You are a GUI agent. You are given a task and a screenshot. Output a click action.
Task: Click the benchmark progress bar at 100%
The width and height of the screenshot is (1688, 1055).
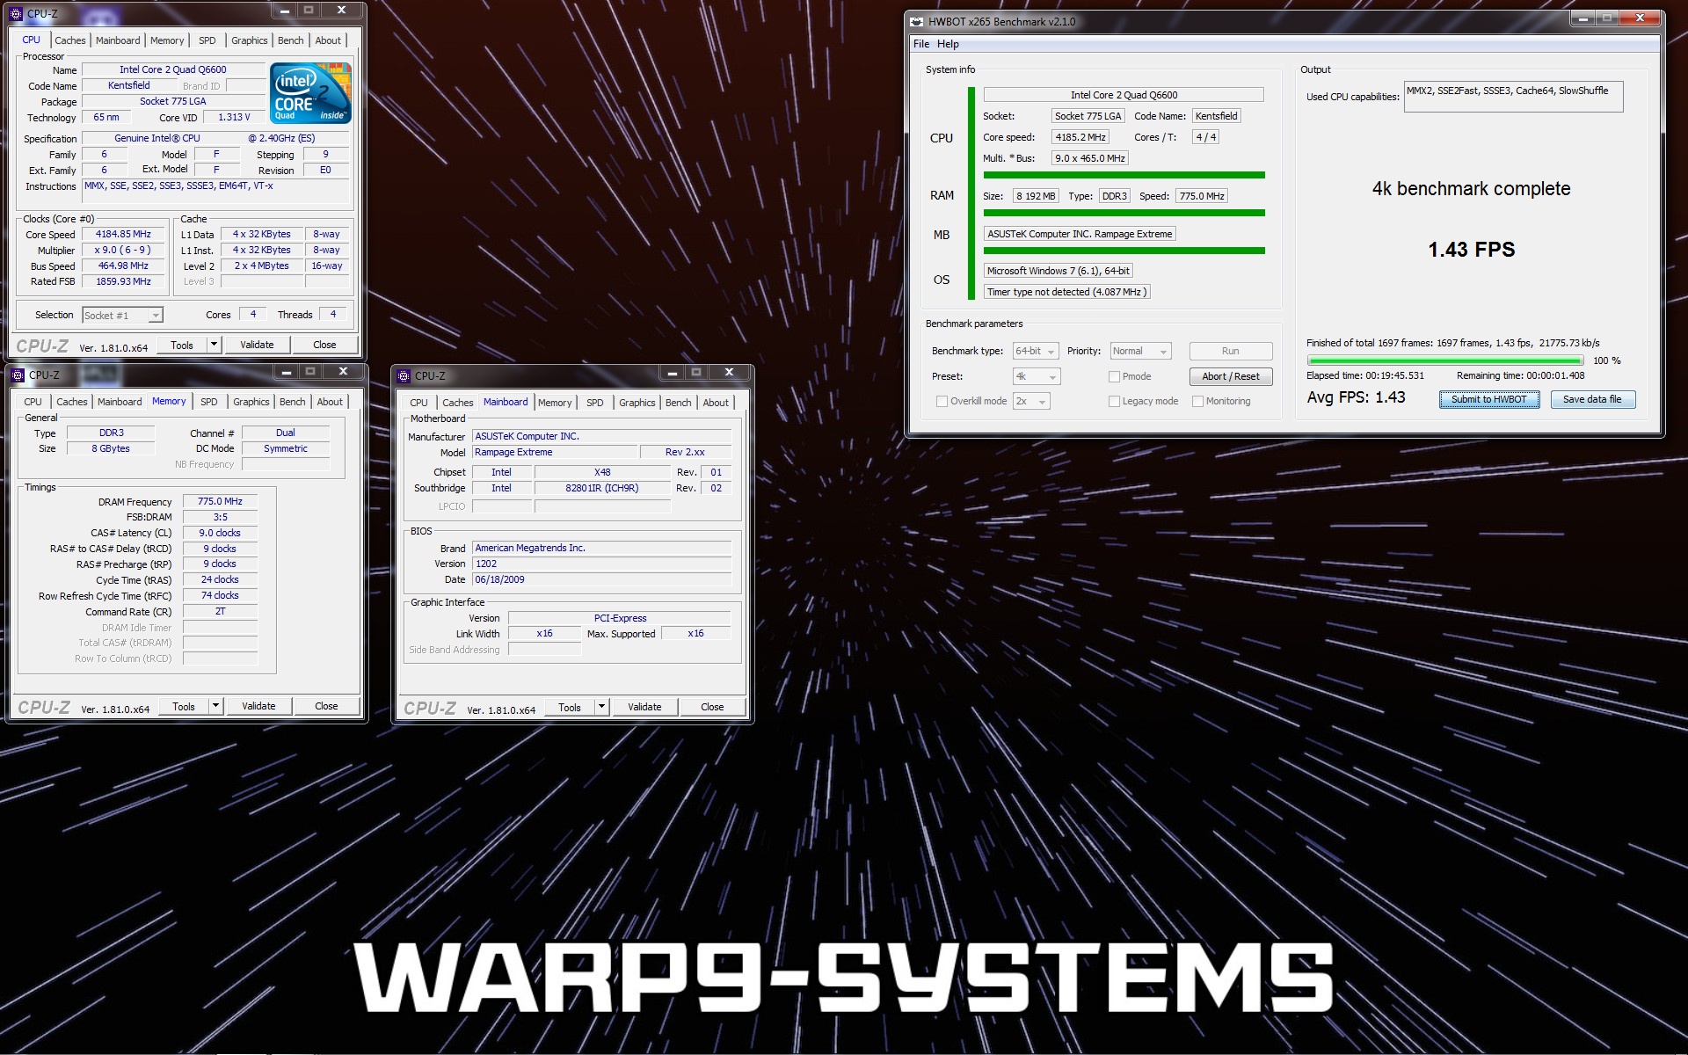1445,360
